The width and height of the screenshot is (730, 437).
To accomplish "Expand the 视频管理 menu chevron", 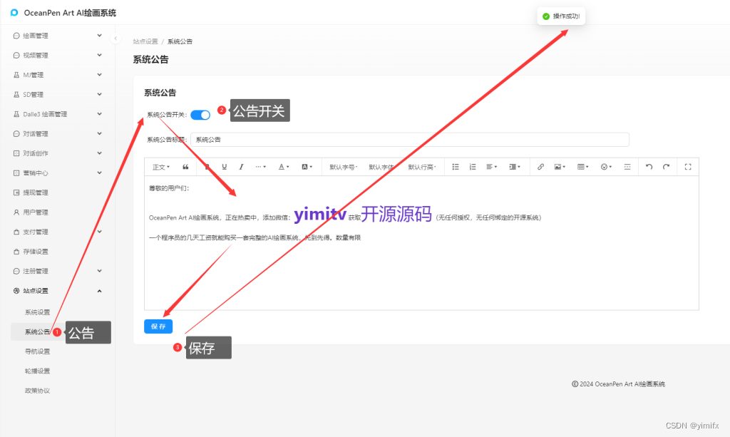I will pyautogui.click(x=99, y=55).
